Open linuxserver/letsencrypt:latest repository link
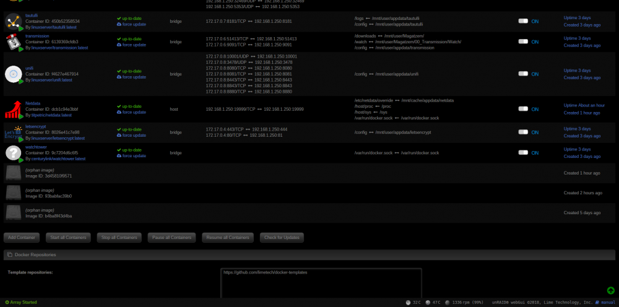Viewport: 619px width, 307px height. pyautogui.click(x=58, y=139)
